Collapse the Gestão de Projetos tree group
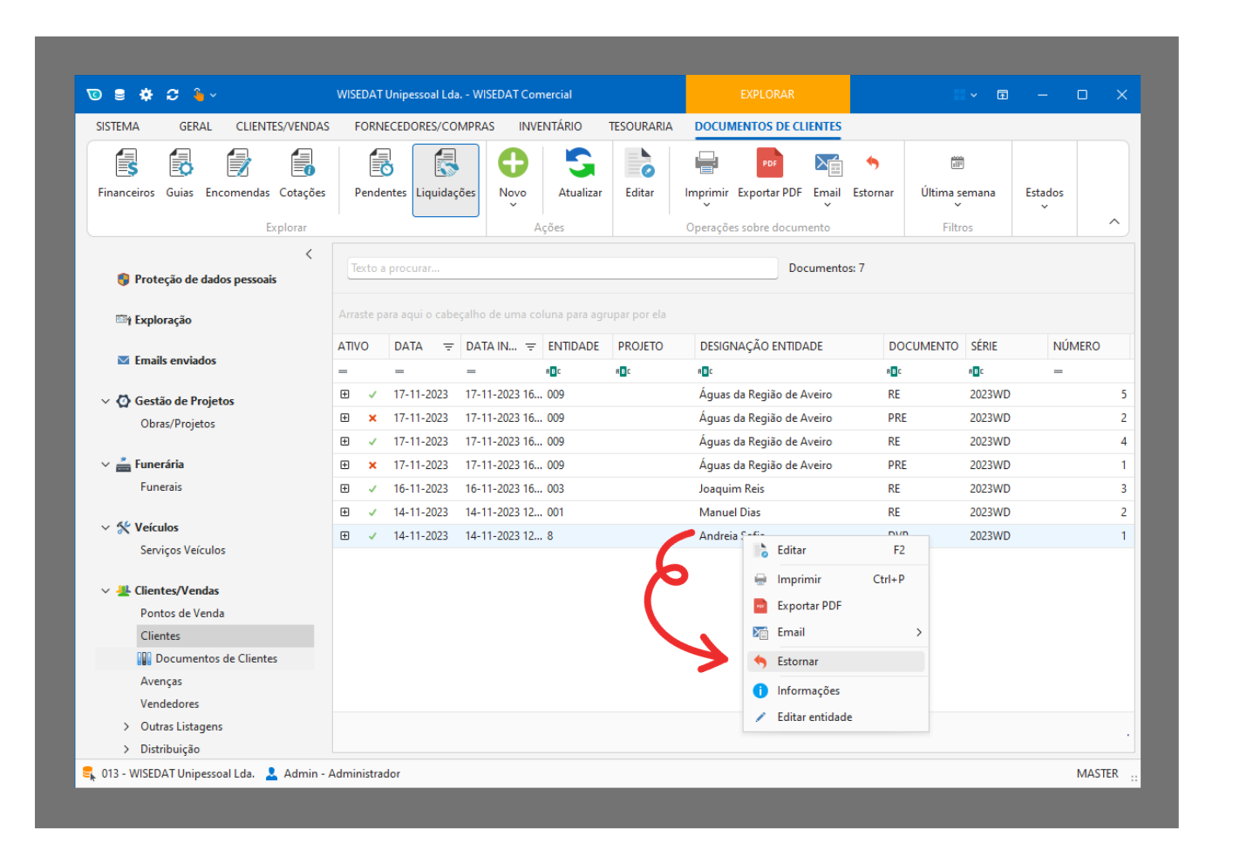The image size is (1233, 850). [x=106, y=401]
